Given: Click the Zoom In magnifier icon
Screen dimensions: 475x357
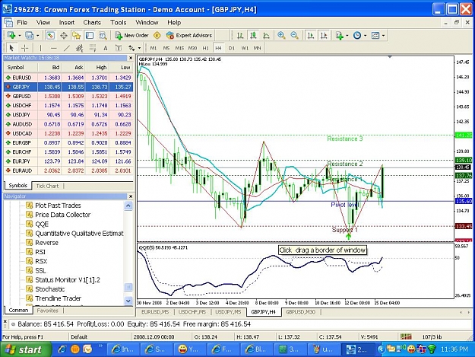Looking at the screenshot, I should (281, 36).
